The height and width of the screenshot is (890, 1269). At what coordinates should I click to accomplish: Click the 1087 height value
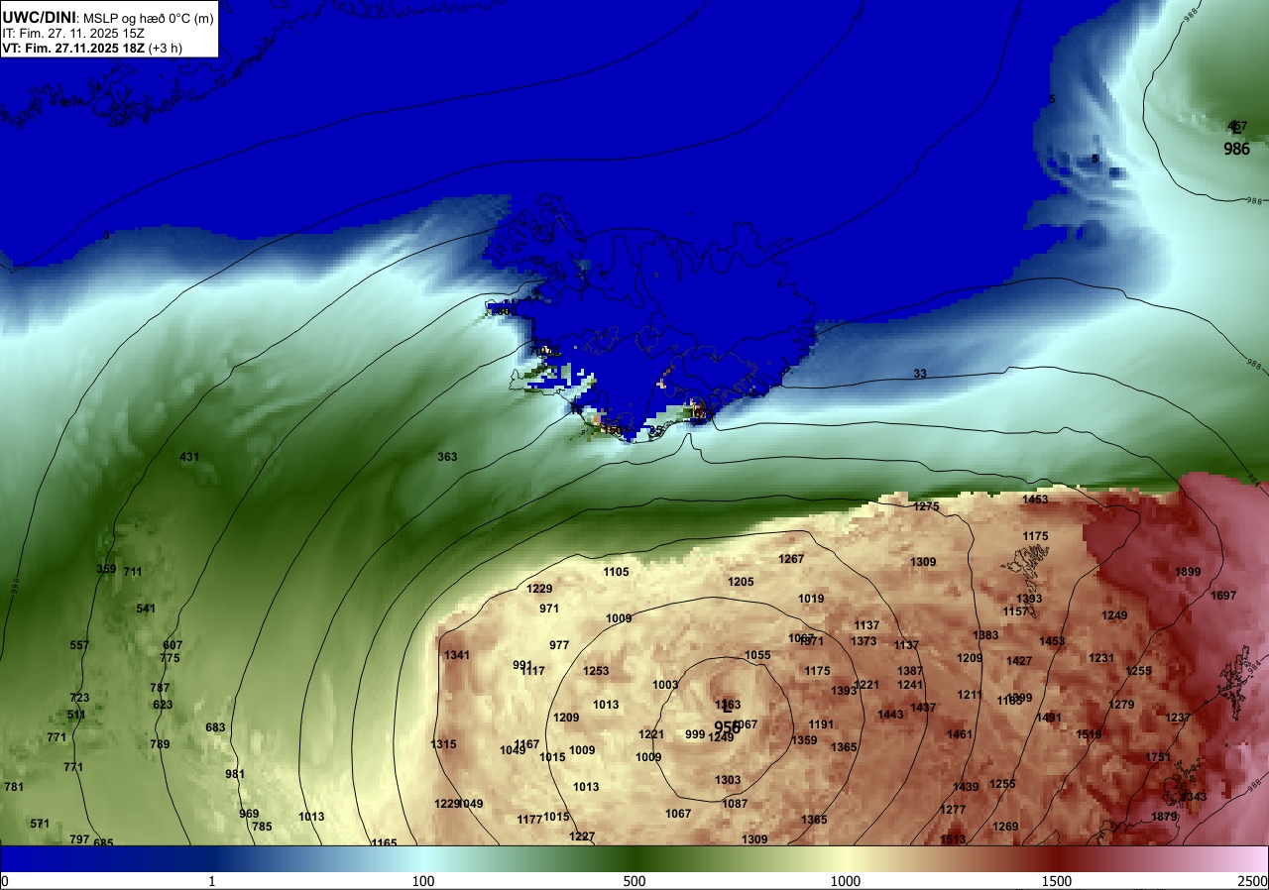(x=735, y=804)
